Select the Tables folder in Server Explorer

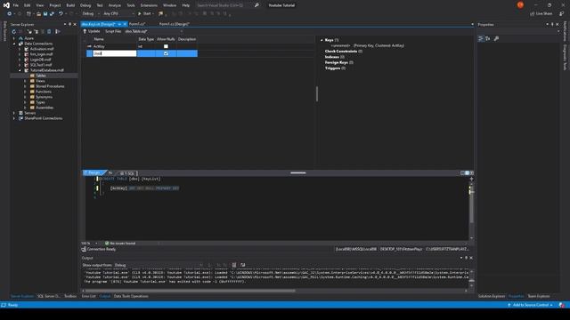[x=40, y=76]
